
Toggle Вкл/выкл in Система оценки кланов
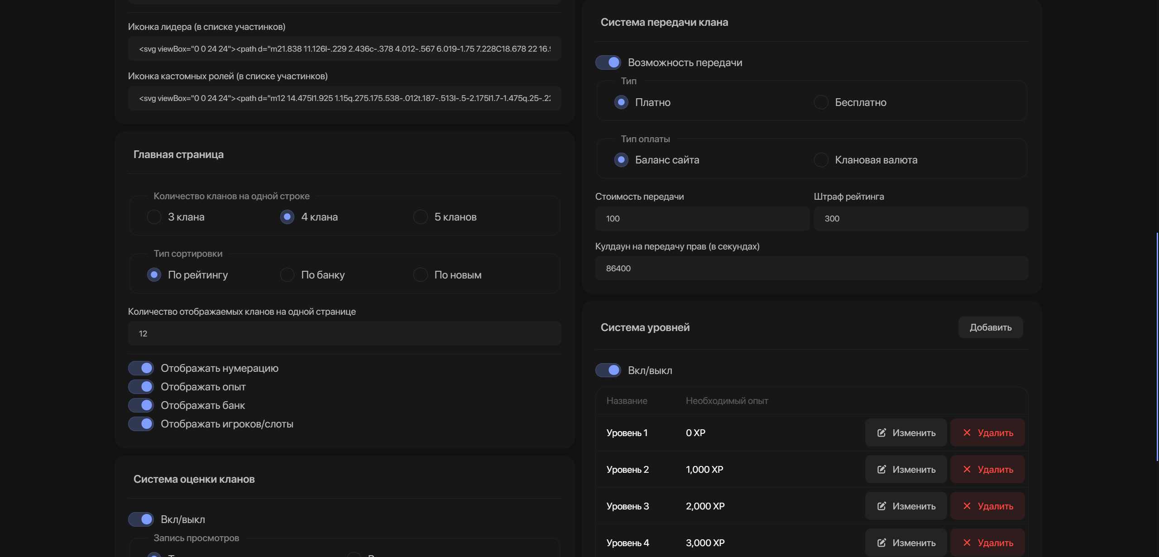(x=141, y=519)
